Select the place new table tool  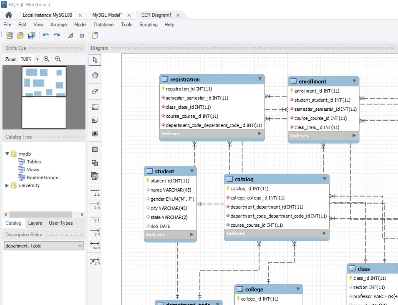pyautogui.click(x=95, y=150)
